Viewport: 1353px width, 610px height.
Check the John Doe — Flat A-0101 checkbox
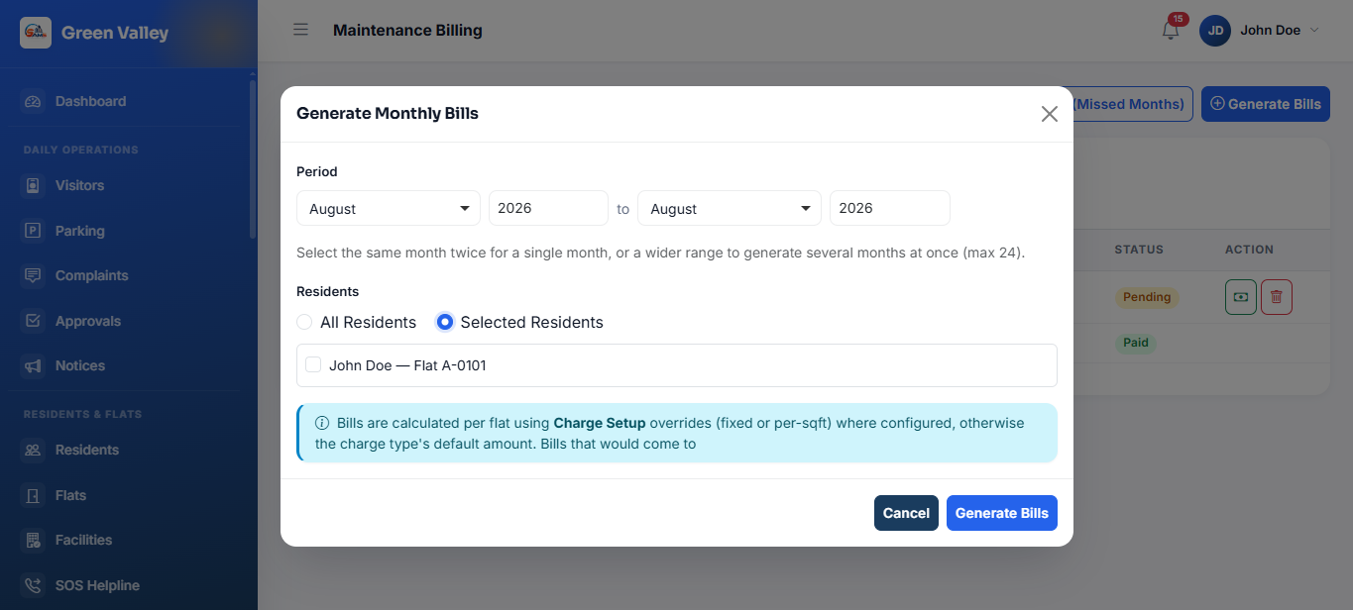313,364
